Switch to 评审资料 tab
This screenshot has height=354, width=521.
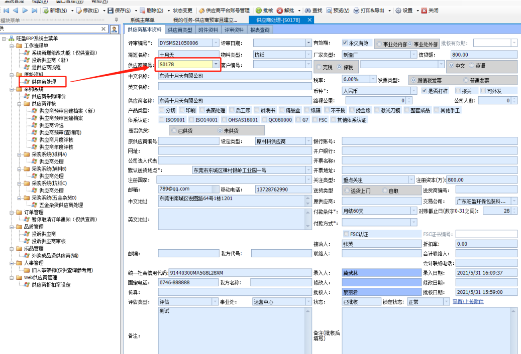click(x=234, y=30)
